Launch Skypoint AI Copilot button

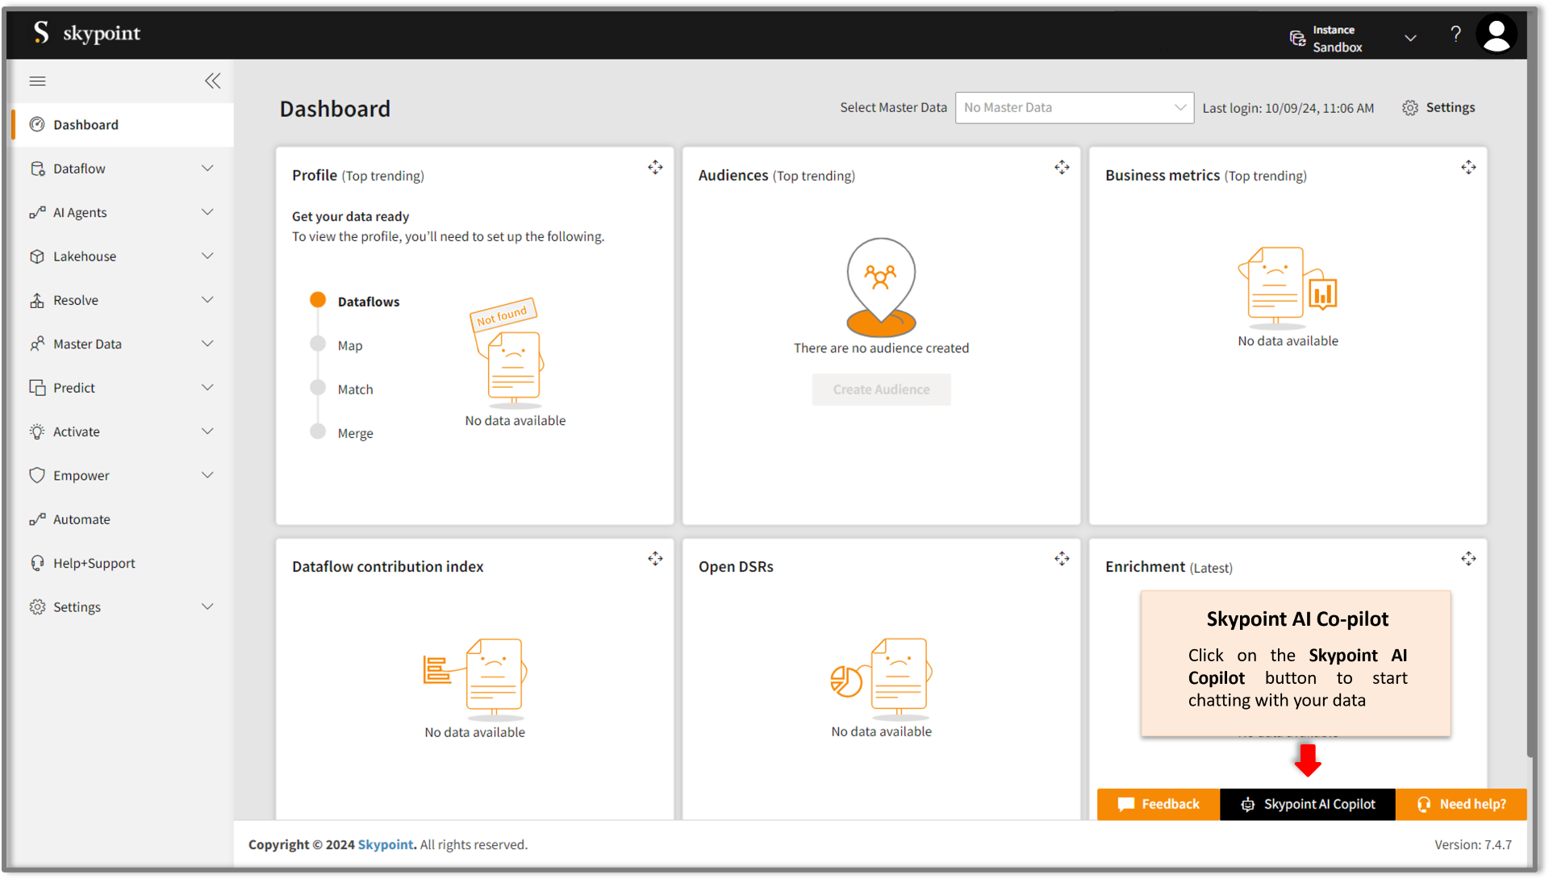(1308, 804)
